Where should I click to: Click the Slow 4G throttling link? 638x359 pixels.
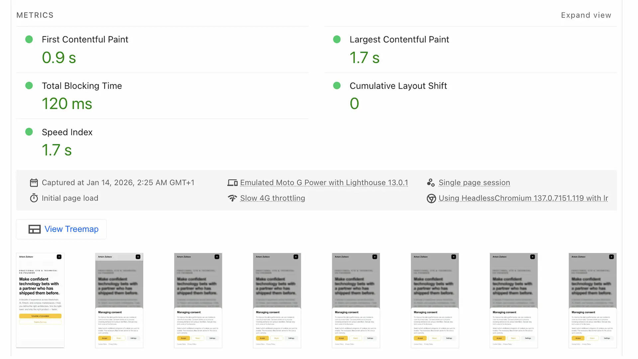click(x=272, y=198)
